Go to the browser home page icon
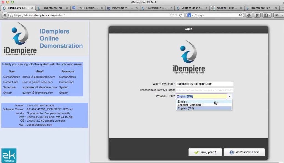 point(257,15)
